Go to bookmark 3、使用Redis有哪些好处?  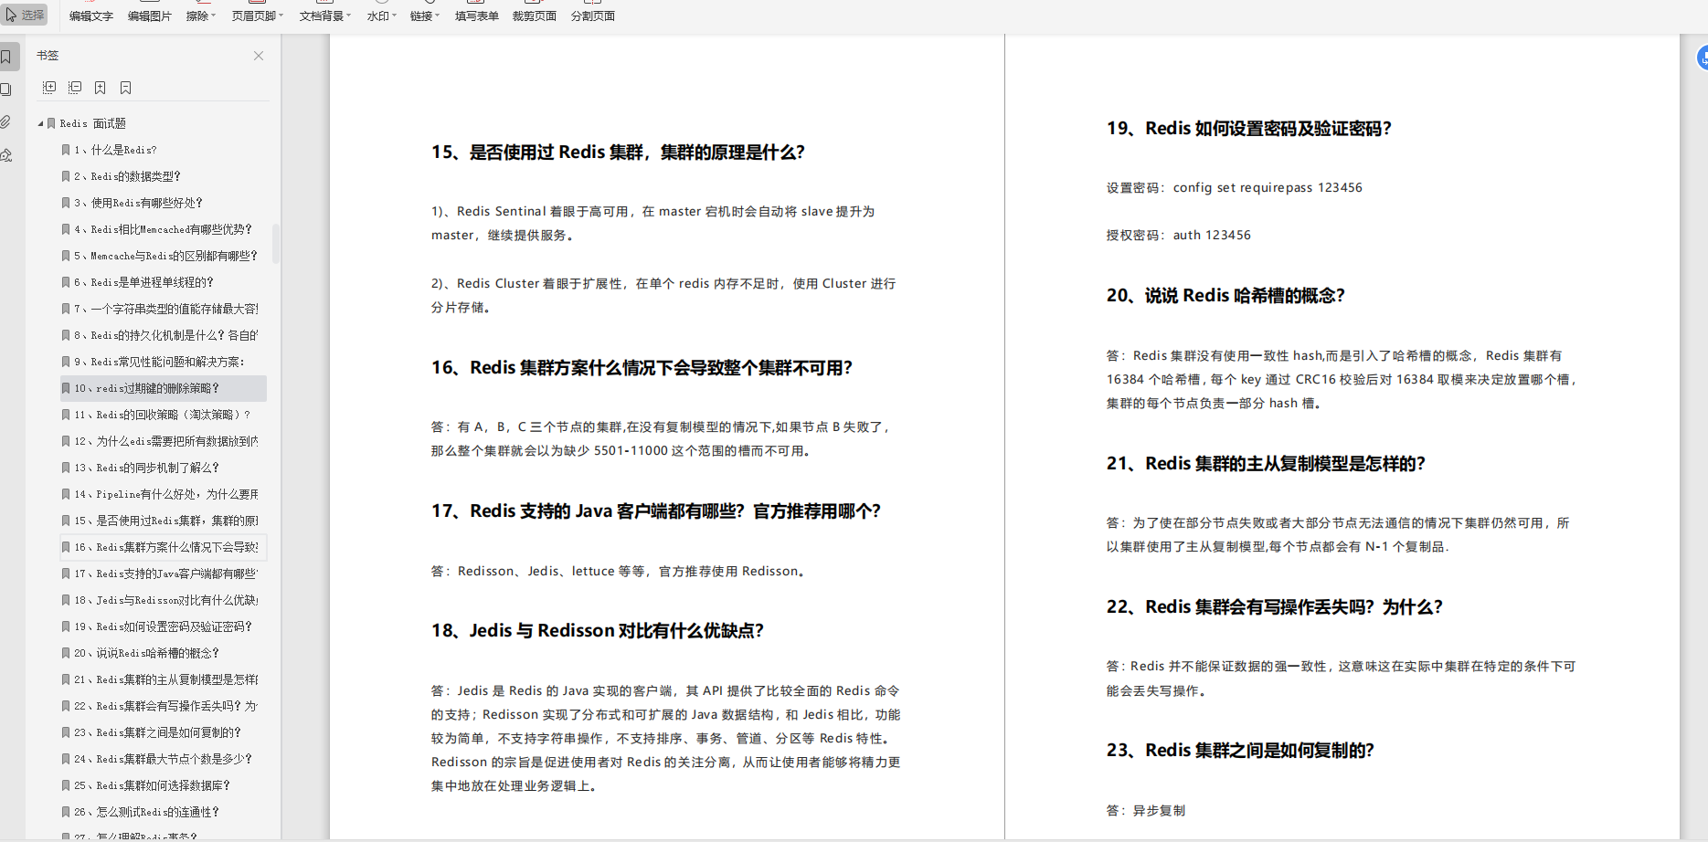pyautogui.click(x=138, y=203)
